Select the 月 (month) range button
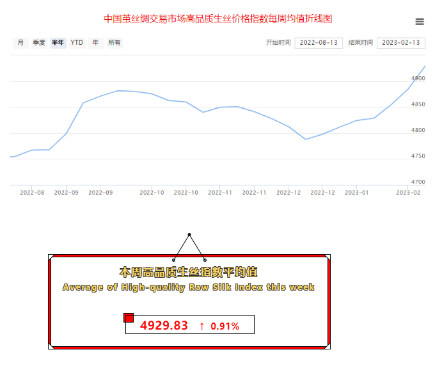Screen dimensions: 442x368 [20, 43]
